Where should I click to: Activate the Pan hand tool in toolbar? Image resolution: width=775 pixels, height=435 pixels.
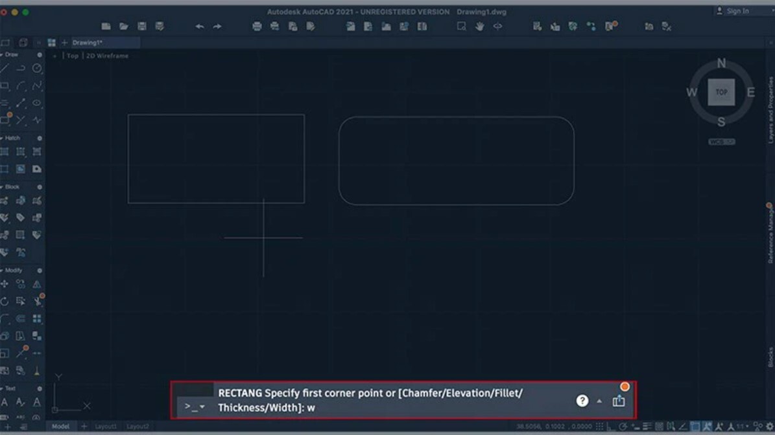[479, 27]
